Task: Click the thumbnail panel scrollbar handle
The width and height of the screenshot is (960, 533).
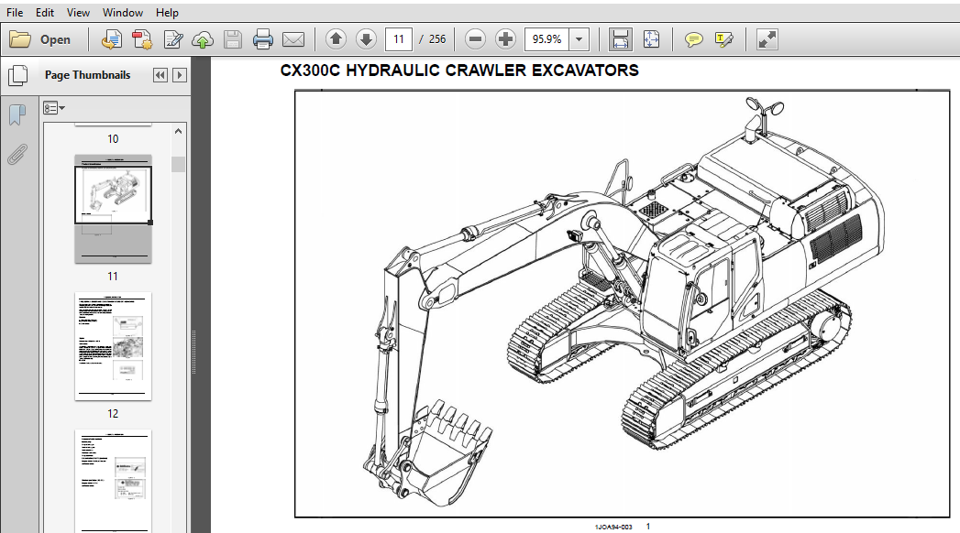Action: click(178, 165)
